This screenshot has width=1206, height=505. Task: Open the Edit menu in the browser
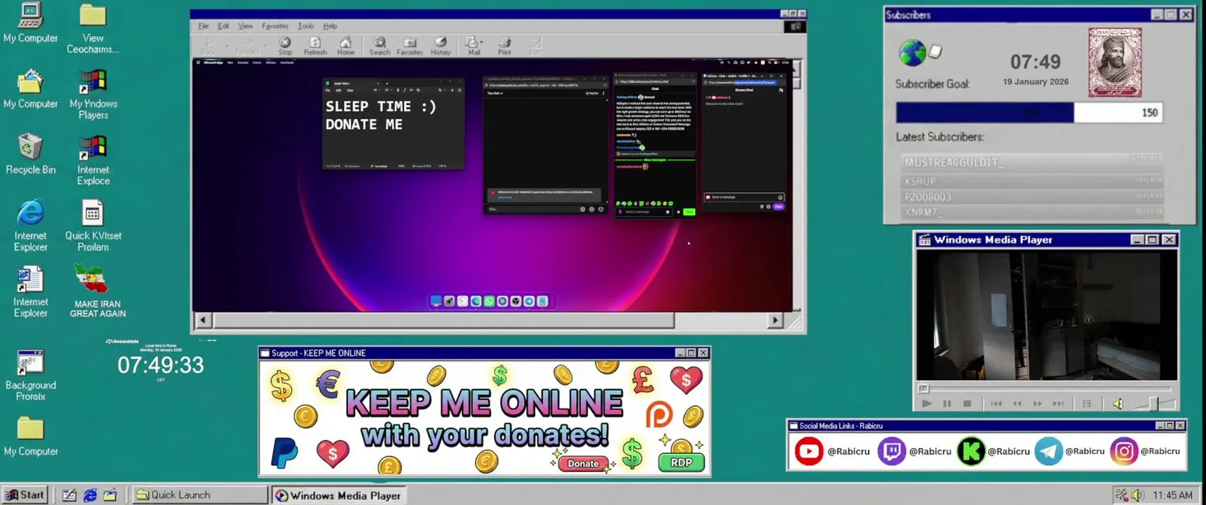(223, 26)
